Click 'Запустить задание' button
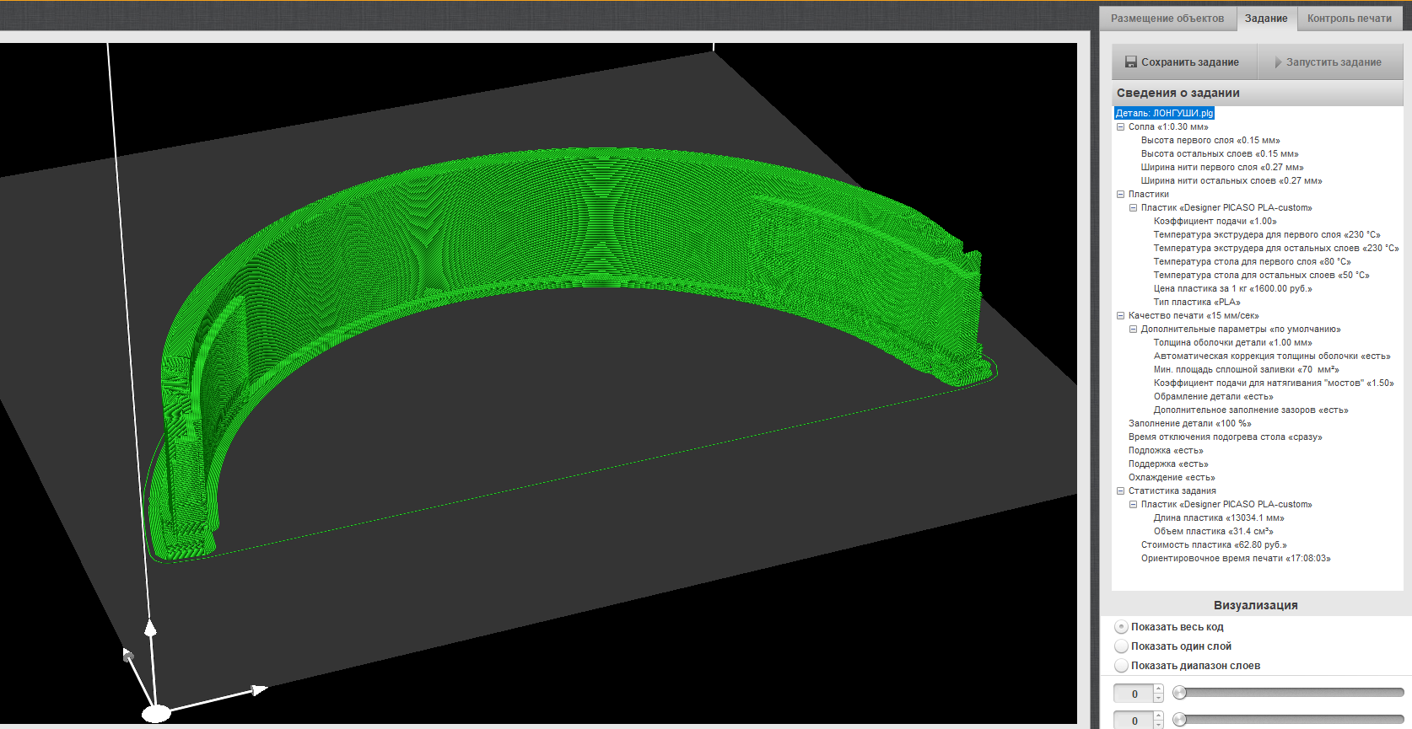This screenshot has height=729, width=1412. tap(1330, 62)
